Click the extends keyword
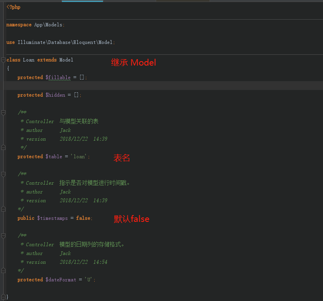Viewport: 323px width, 301px height. (47, 60)
